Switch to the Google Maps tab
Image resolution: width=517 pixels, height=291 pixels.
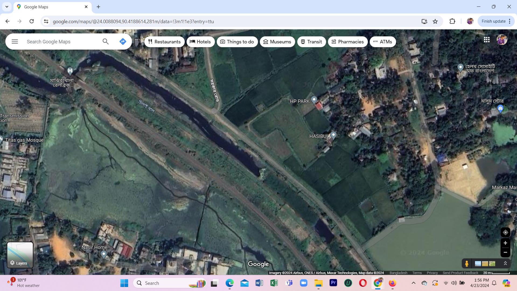coord(53,7)
